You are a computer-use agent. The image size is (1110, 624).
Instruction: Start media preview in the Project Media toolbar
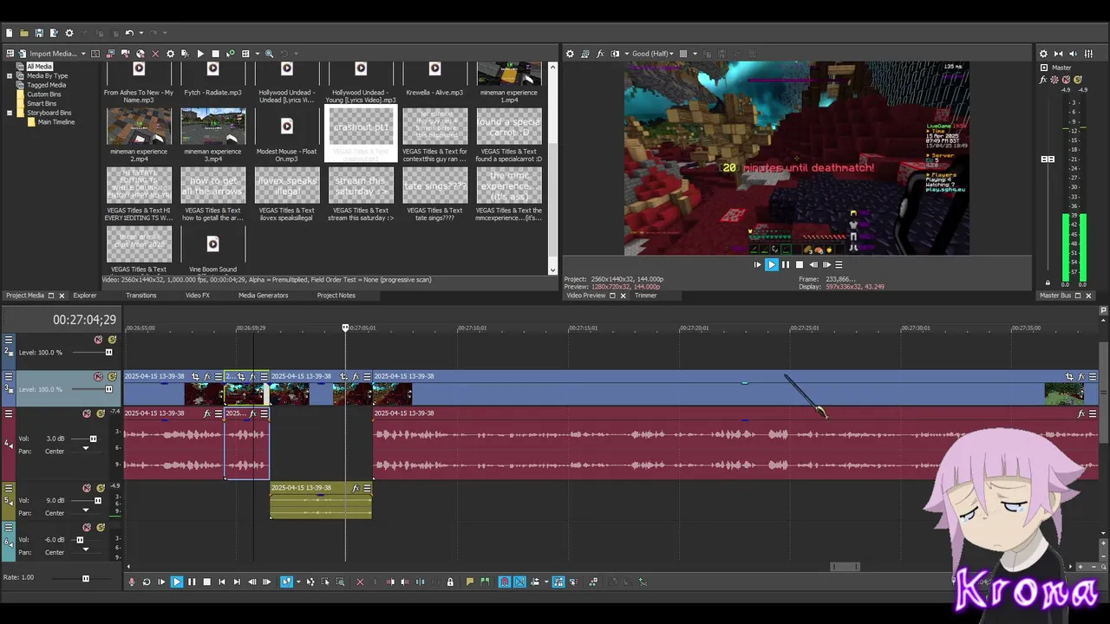200,54
